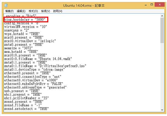This screenshot has height=116, width=167.
Task: Click the Notepad icon in title bar
Action: click(6, 5)
